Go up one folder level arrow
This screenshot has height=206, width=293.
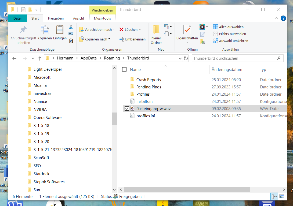[40, 58]
